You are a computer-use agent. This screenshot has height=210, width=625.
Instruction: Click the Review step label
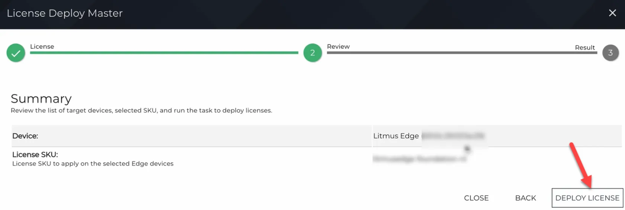point(338,46)
